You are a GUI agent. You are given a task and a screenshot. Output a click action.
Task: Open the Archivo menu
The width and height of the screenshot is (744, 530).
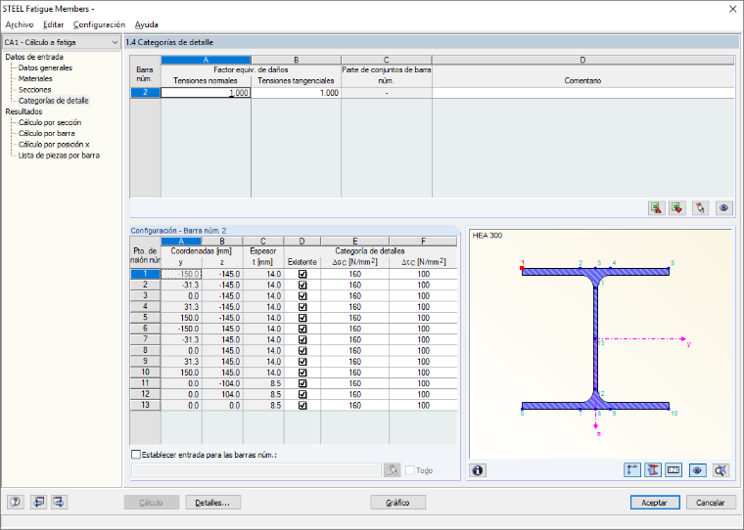tap(20, 24)
